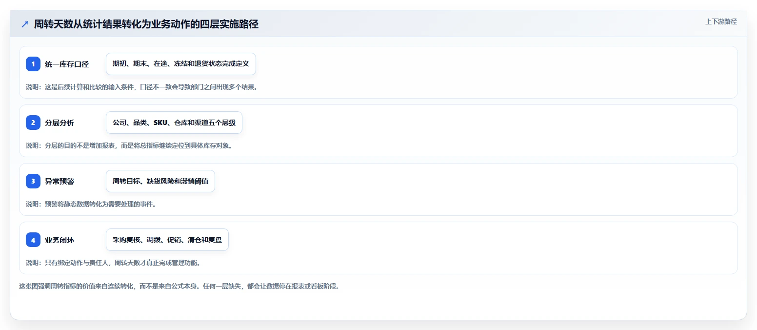This screenshot has width=757, height=330.
Task: Click the 周转目标、缺货风险 threshold chip
Action: [160, 181]
